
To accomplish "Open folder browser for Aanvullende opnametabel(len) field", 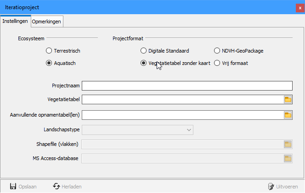I will coord(288,115).
